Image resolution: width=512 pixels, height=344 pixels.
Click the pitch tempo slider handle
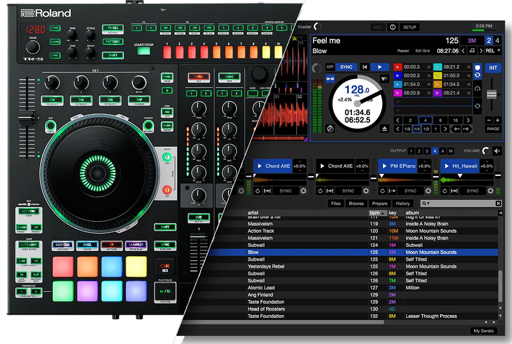[492, 94]
